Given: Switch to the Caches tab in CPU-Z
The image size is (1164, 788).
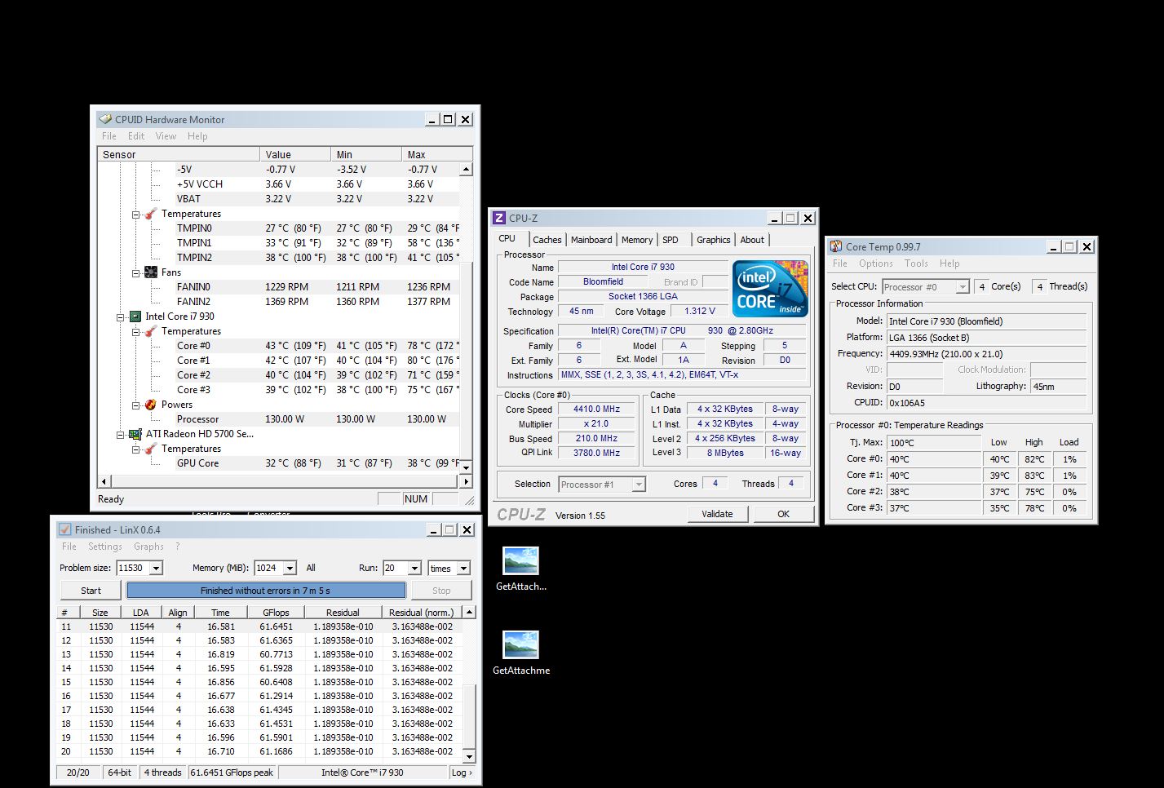Looking at the screenshot, I should pos(547,240).
